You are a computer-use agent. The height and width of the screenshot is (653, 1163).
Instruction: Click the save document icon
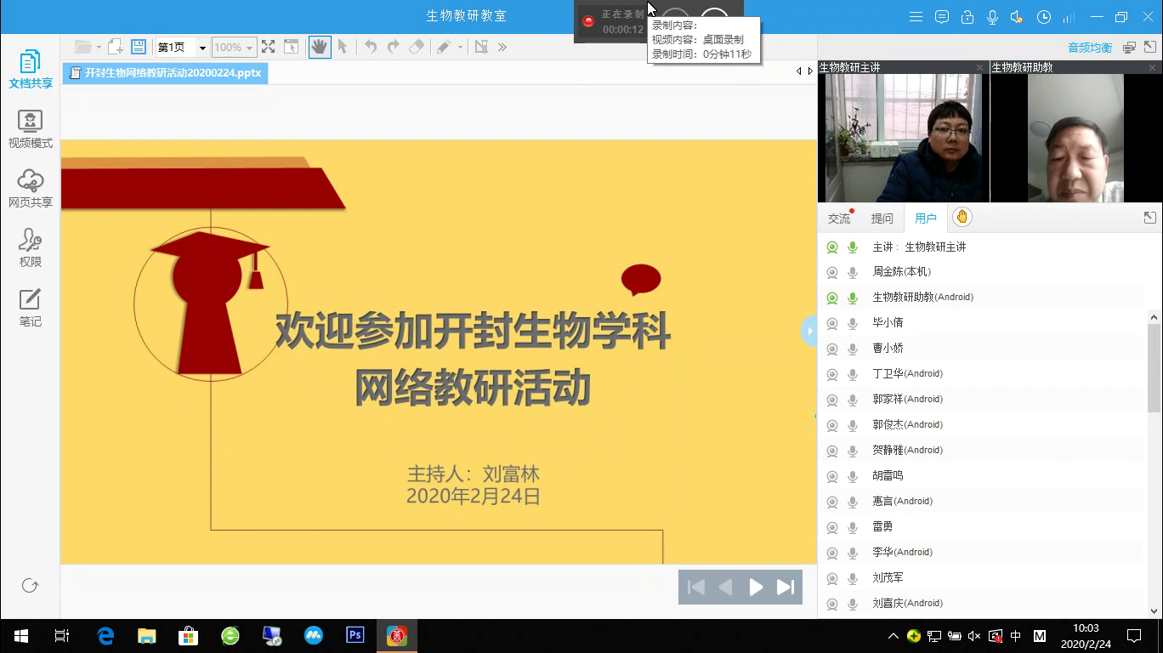click(x=139, y=48)
